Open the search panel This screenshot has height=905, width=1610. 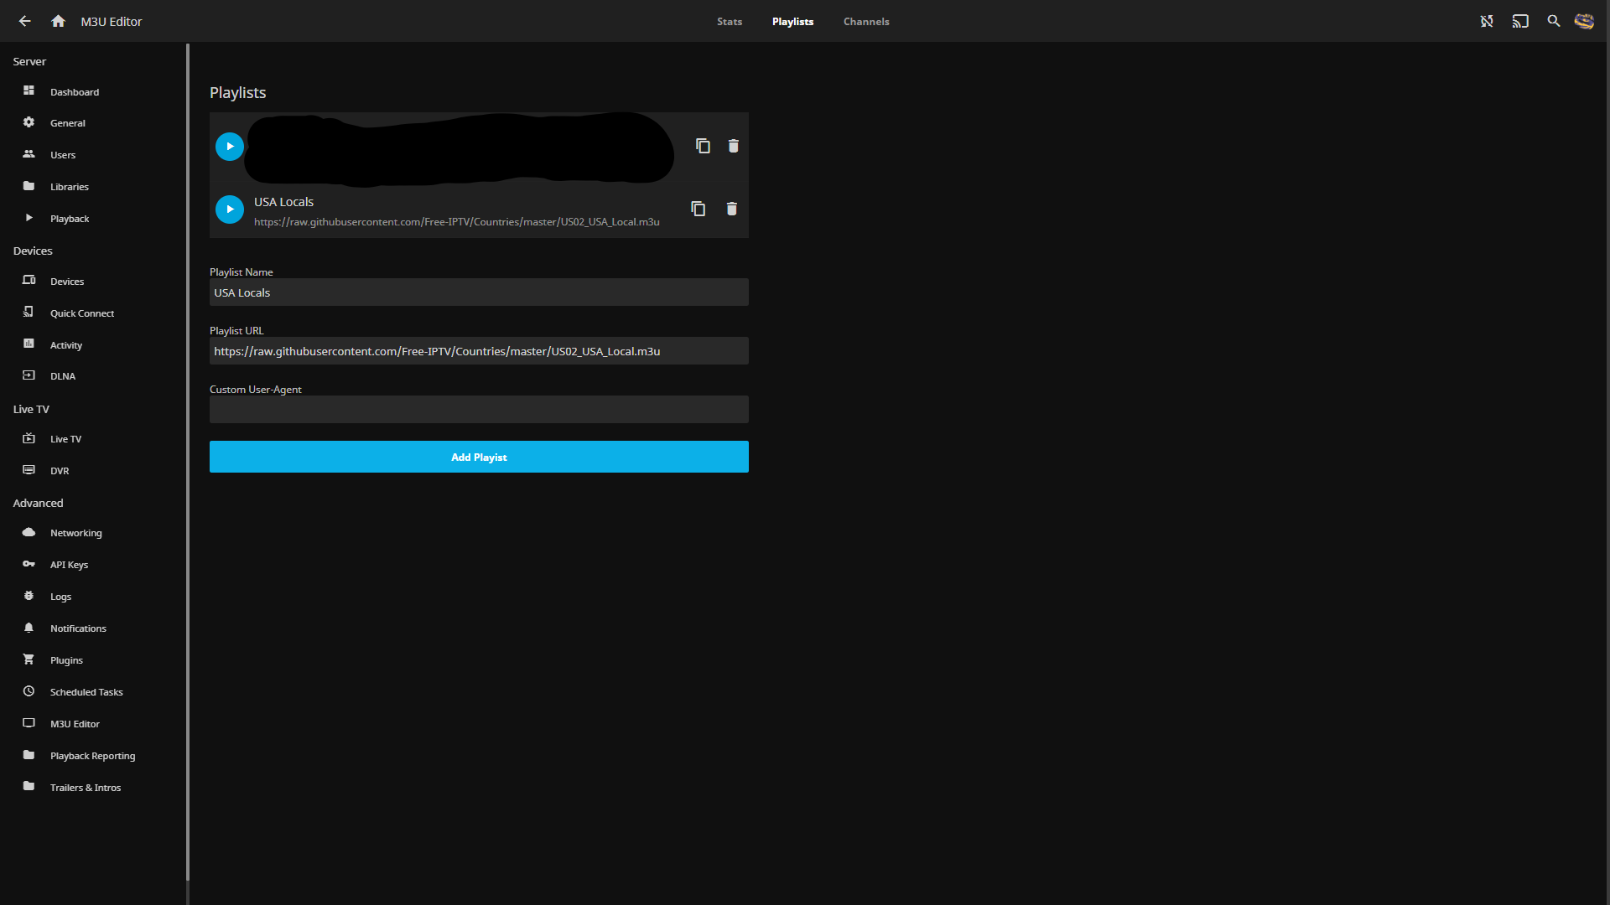pos(1554,21)
